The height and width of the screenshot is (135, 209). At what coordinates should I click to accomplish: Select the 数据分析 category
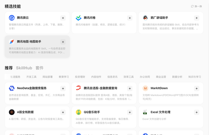[x=177, y=77]
